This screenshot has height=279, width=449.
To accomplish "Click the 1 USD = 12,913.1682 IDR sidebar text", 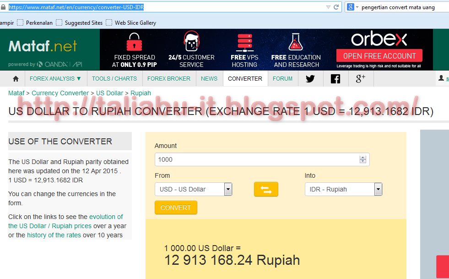I will pos(45,180).
